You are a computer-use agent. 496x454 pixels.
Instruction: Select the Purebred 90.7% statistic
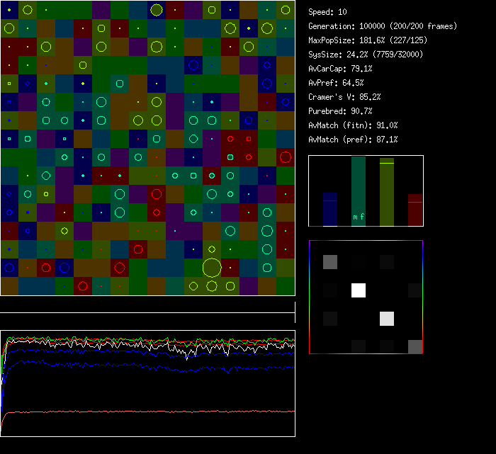click(x=340, y=111)
